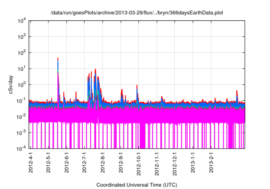
Task: Click the 2012-12-1 date tick label
Action: [175, 164]
